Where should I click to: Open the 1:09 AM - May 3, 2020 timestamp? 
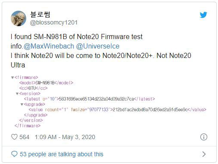coord(65,137)
